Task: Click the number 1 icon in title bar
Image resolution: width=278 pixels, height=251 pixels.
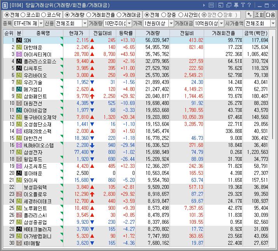Action: [x=5, y=5]
